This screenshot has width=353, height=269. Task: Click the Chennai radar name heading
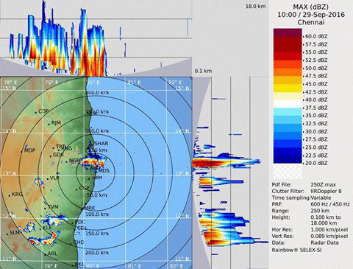tap(311, 22)
